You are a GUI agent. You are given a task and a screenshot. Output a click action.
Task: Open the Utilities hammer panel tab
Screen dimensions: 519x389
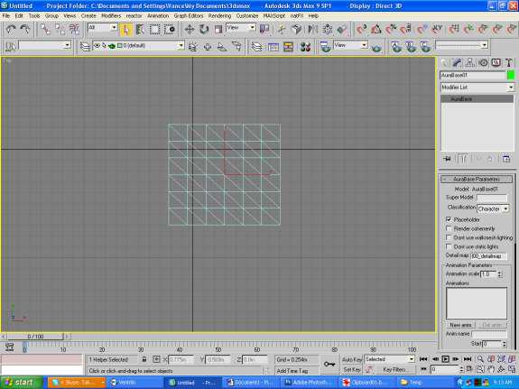click(x=509, y=62)
